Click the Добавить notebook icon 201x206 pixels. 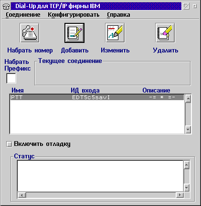[74, 33]
